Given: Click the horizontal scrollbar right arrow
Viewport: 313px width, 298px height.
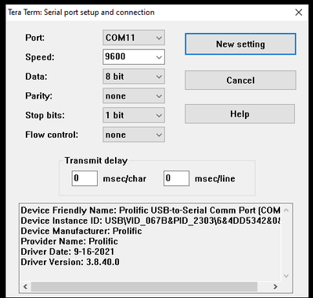Looking at the screenshot, I should point(275,286).
